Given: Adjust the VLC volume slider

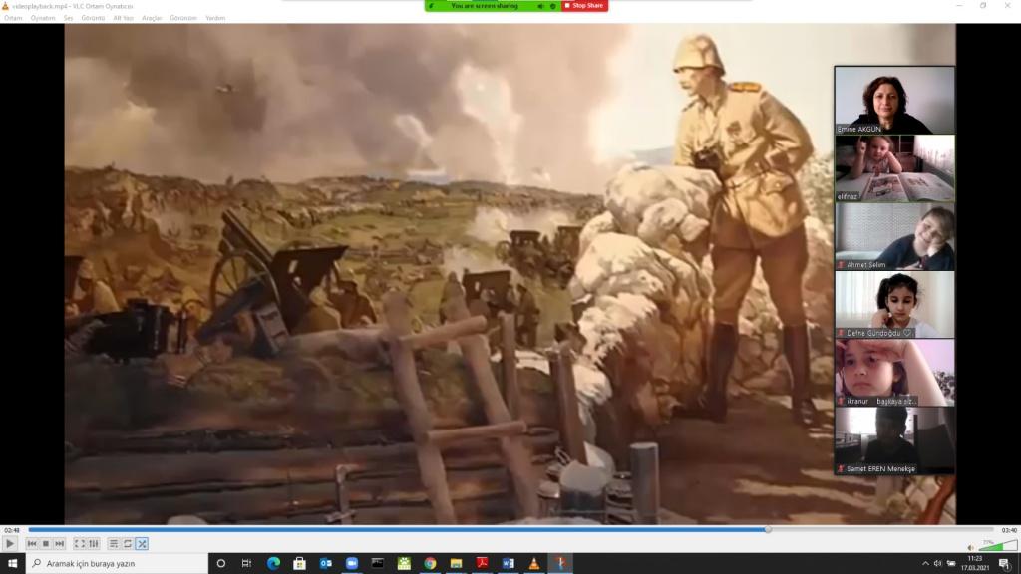Looking at the screenshot, I should coord(997,546).
